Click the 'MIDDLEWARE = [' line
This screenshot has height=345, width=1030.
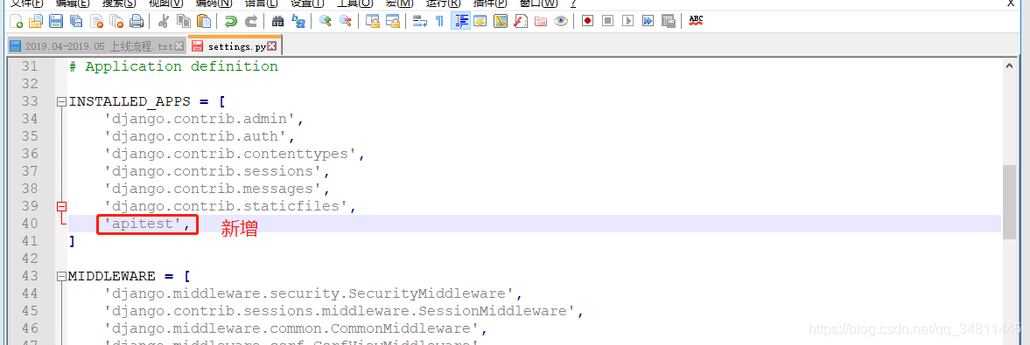coord(130,276)
